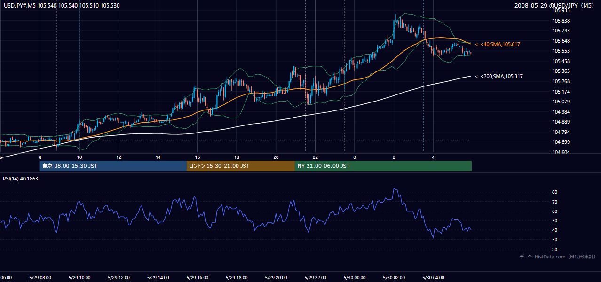Image resolution: width=601 pixels, height=282 pixels.
Task: Click hour 14 on price chart axis
Action: pyautogui.click(x=158, y=157)
